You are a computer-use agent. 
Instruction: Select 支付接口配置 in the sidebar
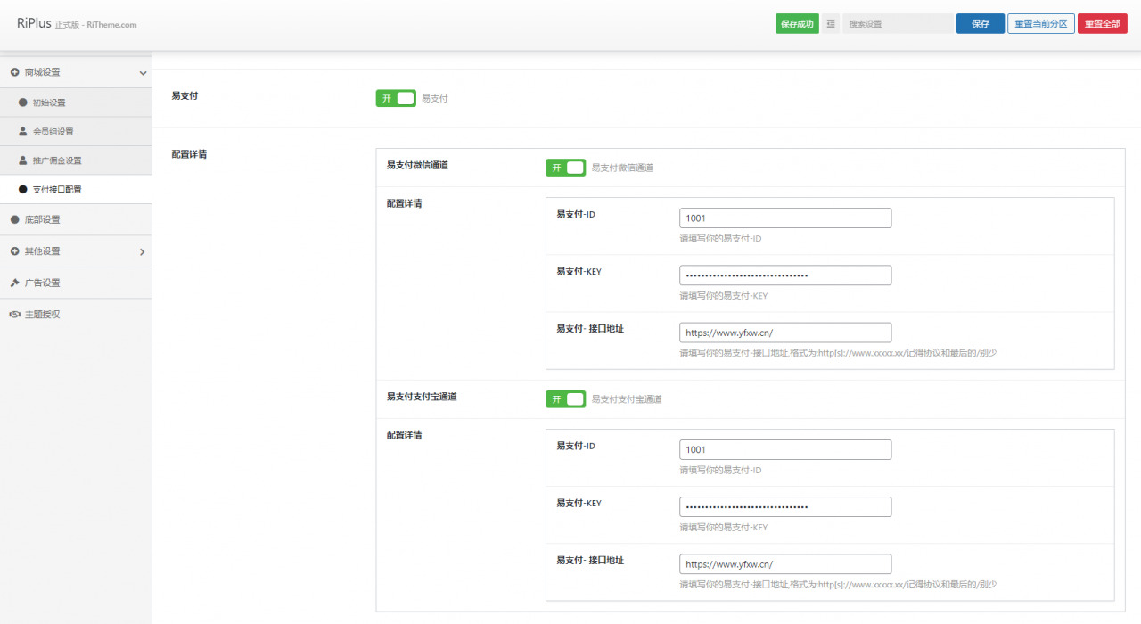pyautogui.click(x=57, y=190)
